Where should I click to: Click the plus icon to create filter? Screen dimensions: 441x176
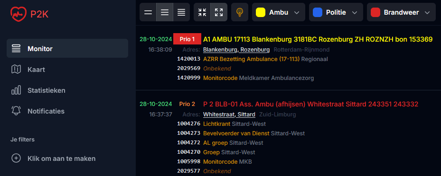16,158
